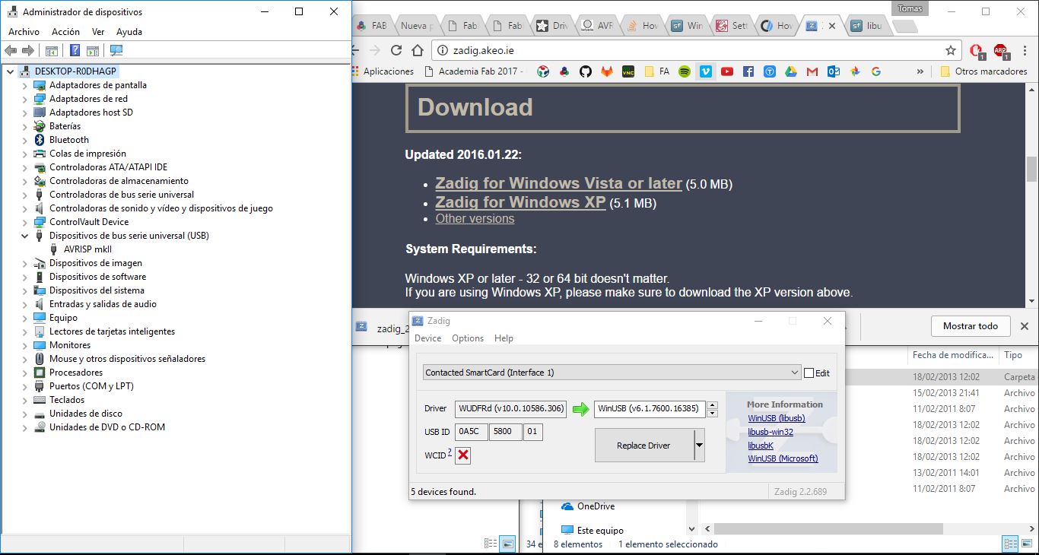The height and width of the screenshot is (555, 1039).
Task: Toggle the Edit checkbox in Zadig
Action: (x=809, y=373)
